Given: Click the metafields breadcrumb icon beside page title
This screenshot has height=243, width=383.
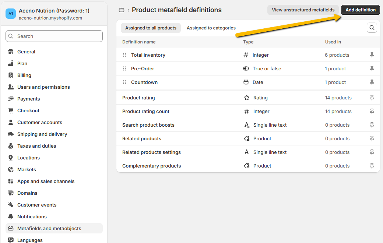Looking at the screenshot, I should (122, 10).
